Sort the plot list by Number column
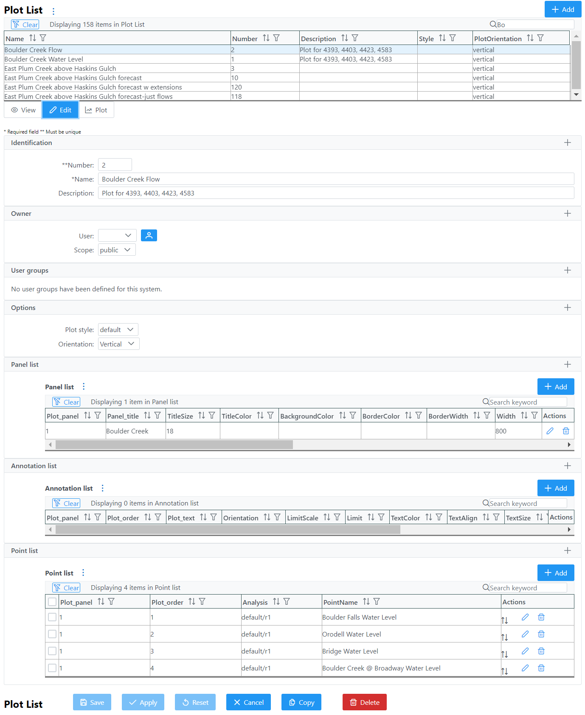 (x=266, y=38)
